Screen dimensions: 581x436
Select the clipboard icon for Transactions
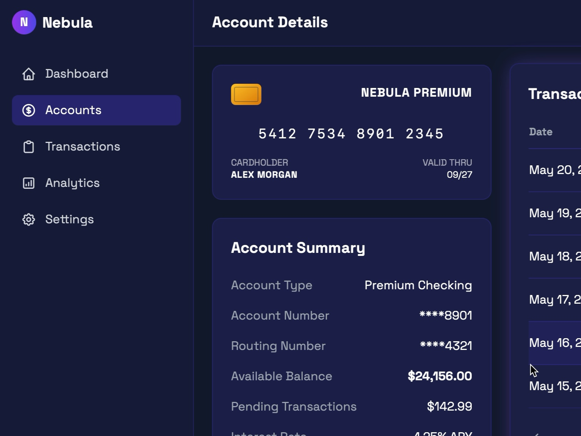pos(28,147)
